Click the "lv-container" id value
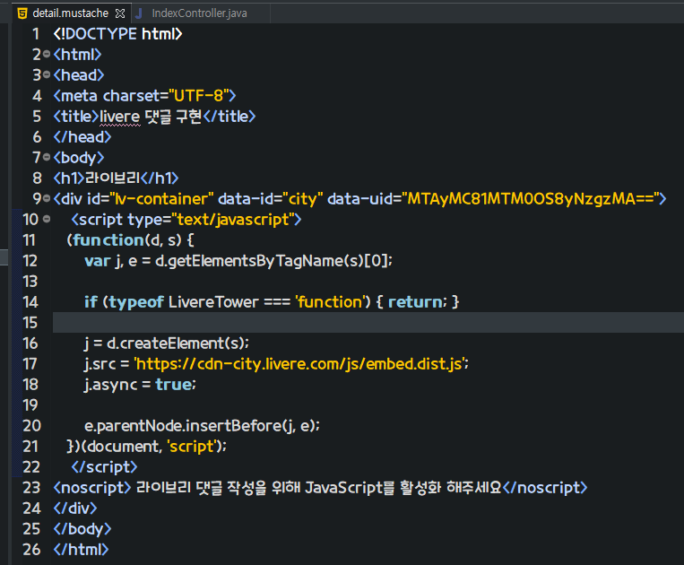This screenshot has height=565, width=684. coord(161,199)
